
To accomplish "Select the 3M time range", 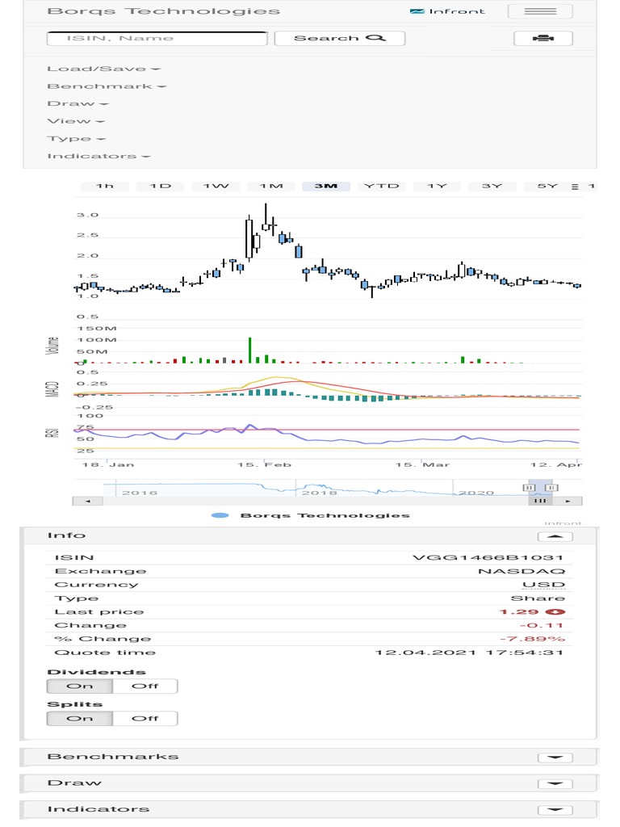I will (x=326, y=187).
